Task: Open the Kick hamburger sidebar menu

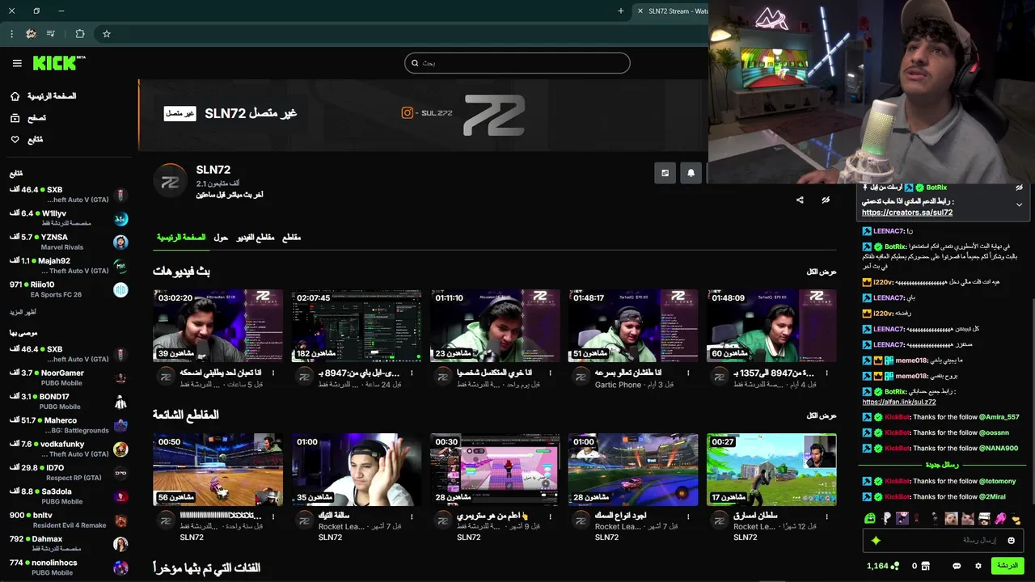Action: 17,63
